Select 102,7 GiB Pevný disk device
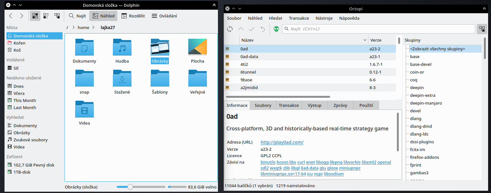The height and width of the screenshot is (193, 491). [x=34, y=165]
